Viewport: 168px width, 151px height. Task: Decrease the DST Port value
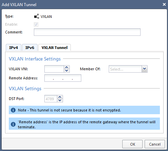click(60, 100)
